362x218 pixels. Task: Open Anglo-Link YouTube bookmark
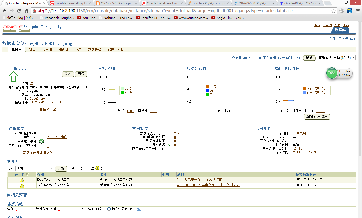pos(229,18)
